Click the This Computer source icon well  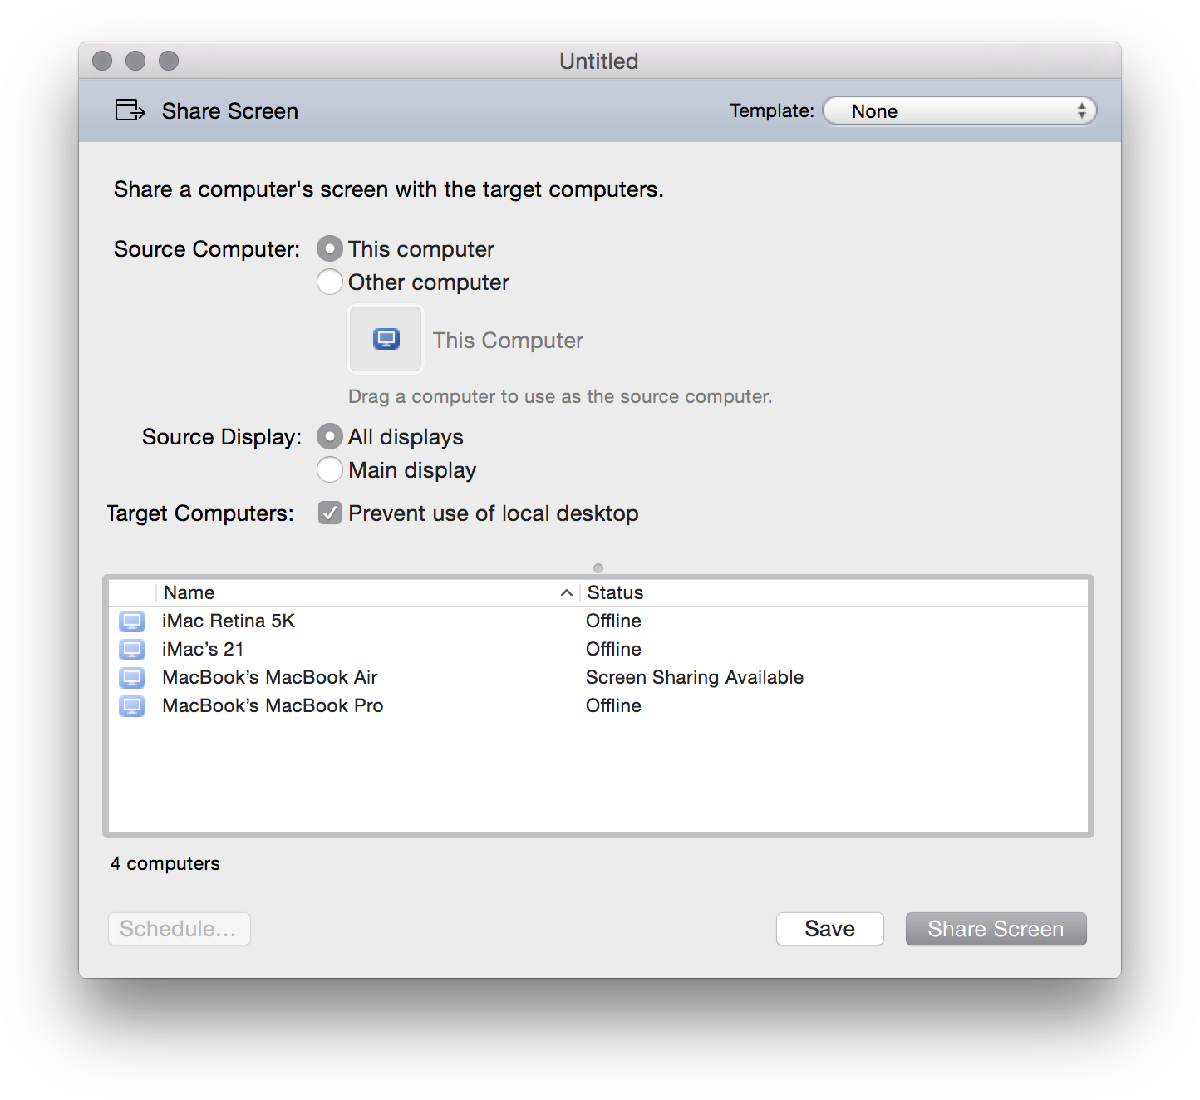point(386,339)
